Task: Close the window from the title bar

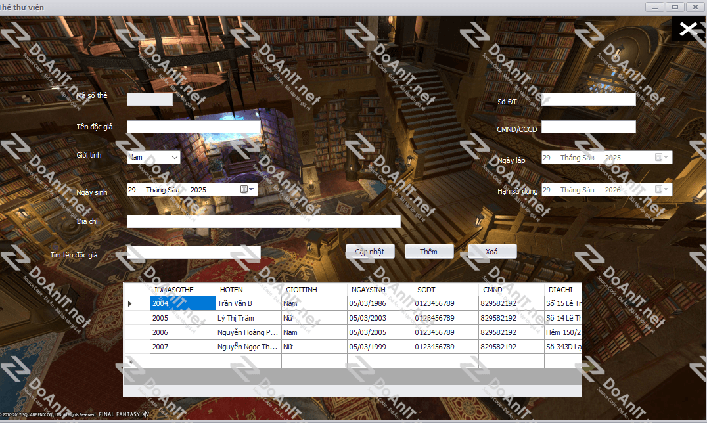Action: pos(695,7)
